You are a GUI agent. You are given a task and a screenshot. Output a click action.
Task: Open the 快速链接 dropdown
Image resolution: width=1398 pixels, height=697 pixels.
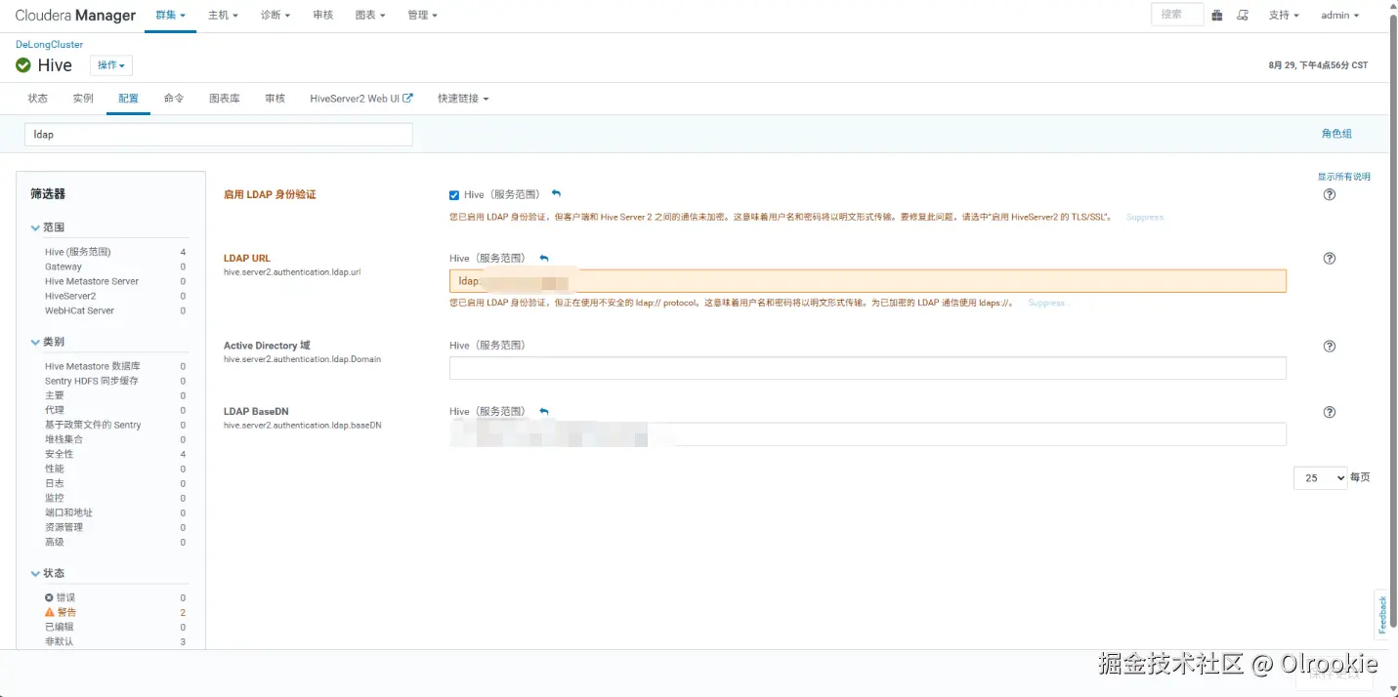(x=463, y=99)
